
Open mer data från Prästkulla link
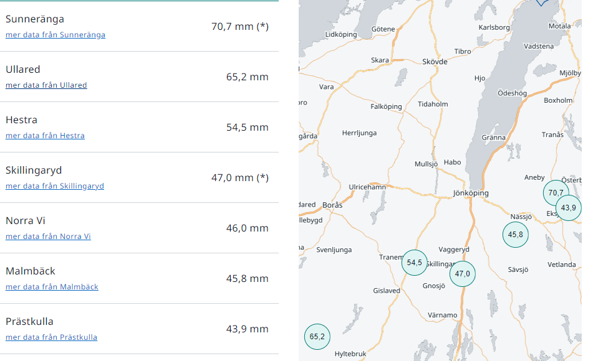tap(51, 337)
